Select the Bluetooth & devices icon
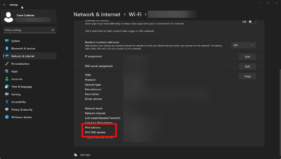The height and width of the screenshot is (159, 281). point(7,48)
